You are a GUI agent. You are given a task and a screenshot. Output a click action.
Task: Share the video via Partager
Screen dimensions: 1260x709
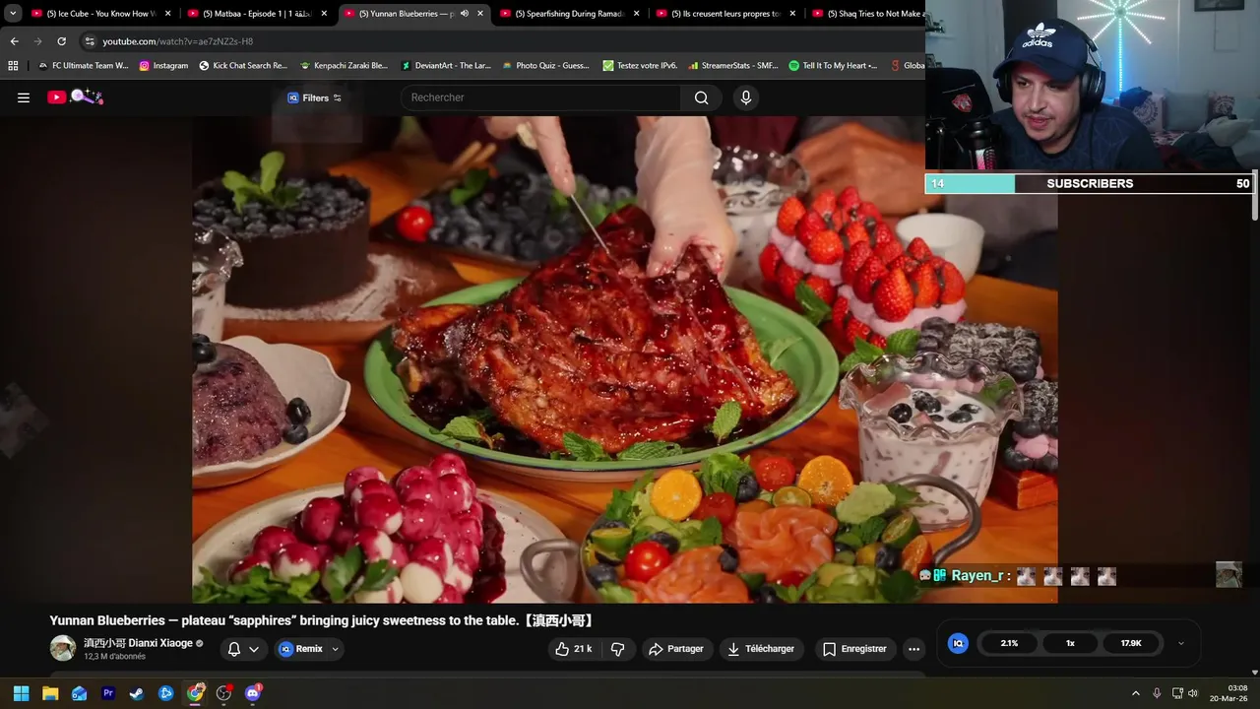point(676,649)
